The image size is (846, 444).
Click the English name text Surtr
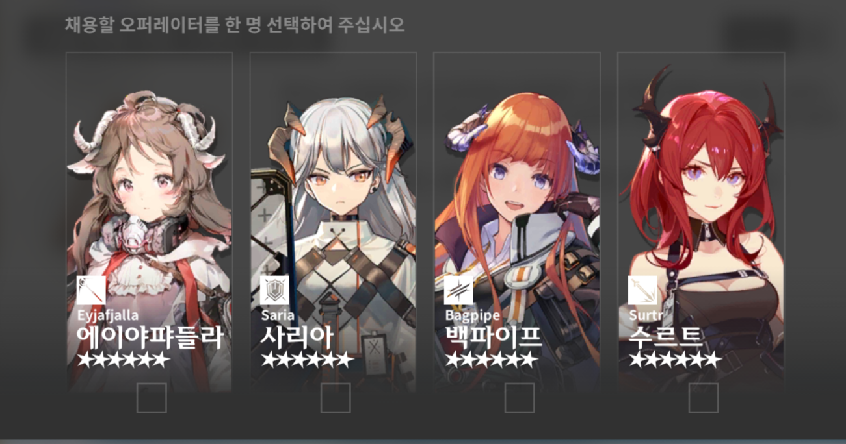point(644,315)
